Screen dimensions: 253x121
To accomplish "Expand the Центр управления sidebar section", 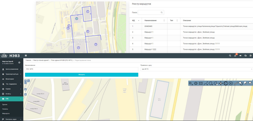I will (x=11, y=69).
